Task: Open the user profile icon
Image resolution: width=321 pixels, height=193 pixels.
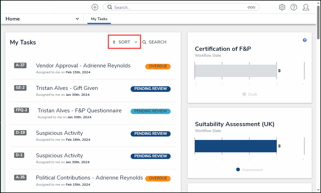Action: [306, 7]
